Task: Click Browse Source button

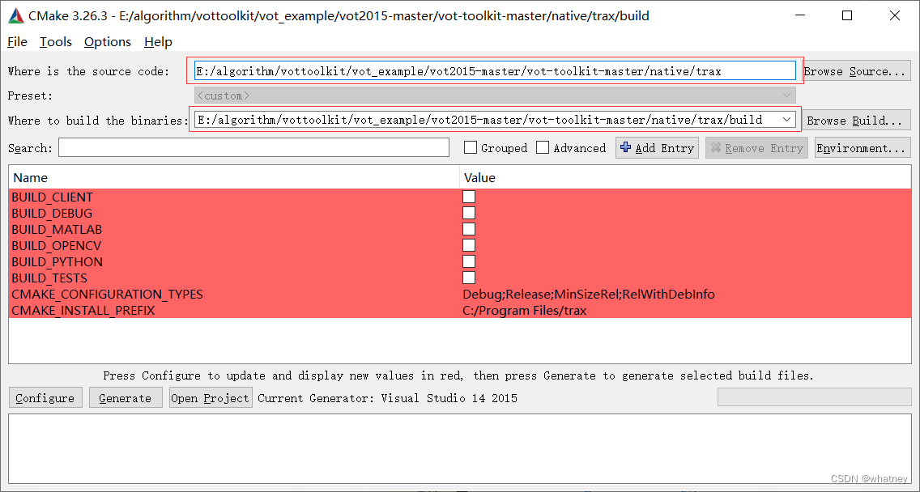Action: click(856, 71)
